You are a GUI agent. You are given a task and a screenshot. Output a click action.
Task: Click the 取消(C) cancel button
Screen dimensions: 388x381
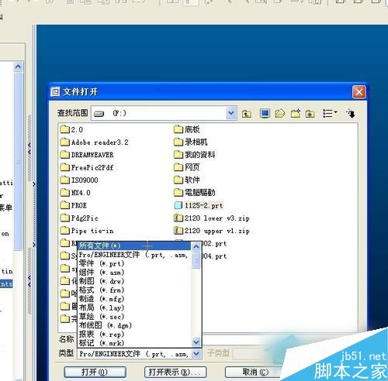tap(255, 372)
